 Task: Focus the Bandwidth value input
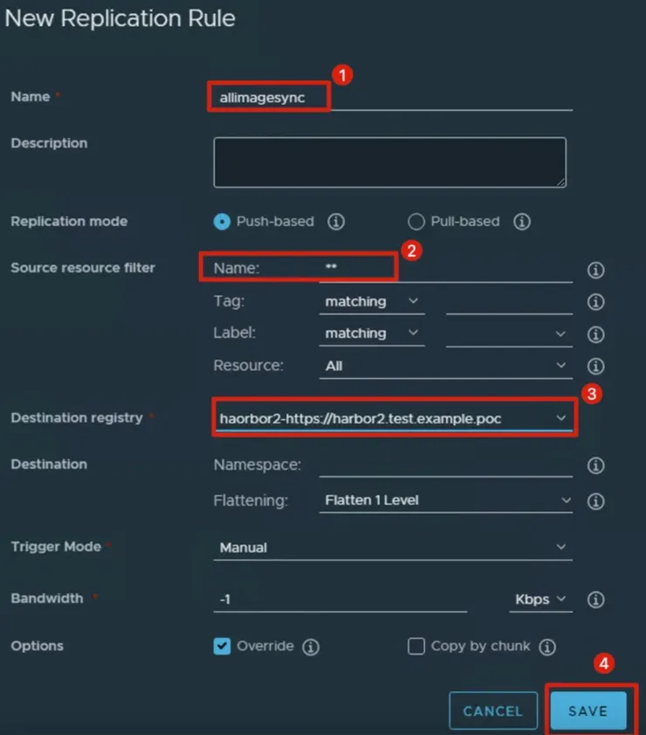pyautogui.click(x=340, y=600)
